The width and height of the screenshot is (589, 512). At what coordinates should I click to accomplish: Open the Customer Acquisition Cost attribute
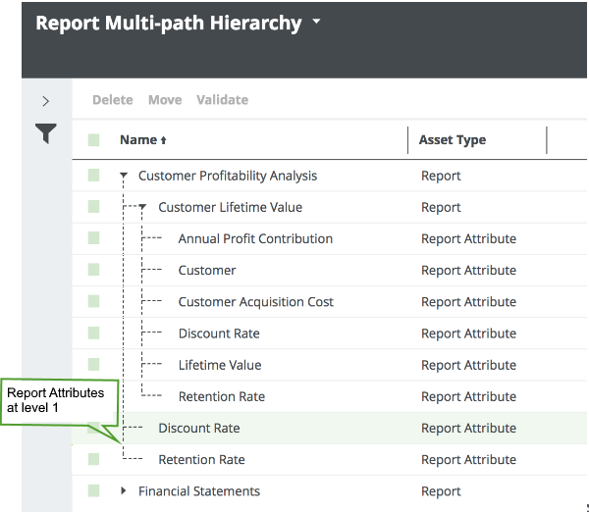[x=255, y=302]
